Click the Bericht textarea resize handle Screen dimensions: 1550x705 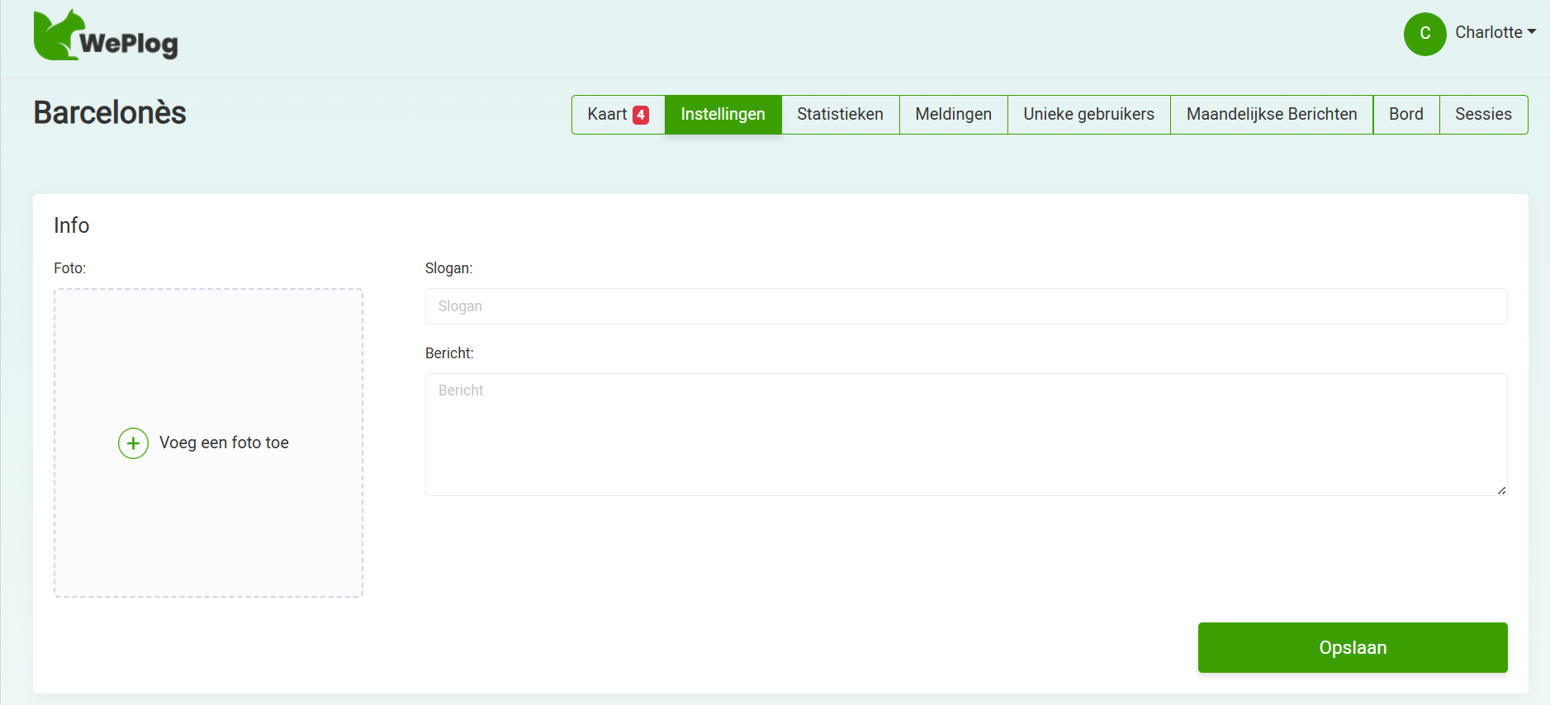point(1500,490)
